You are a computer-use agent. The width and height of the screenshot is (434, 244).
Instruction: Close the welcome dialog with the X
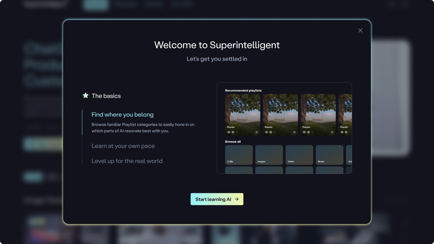(x=360, y=30)
